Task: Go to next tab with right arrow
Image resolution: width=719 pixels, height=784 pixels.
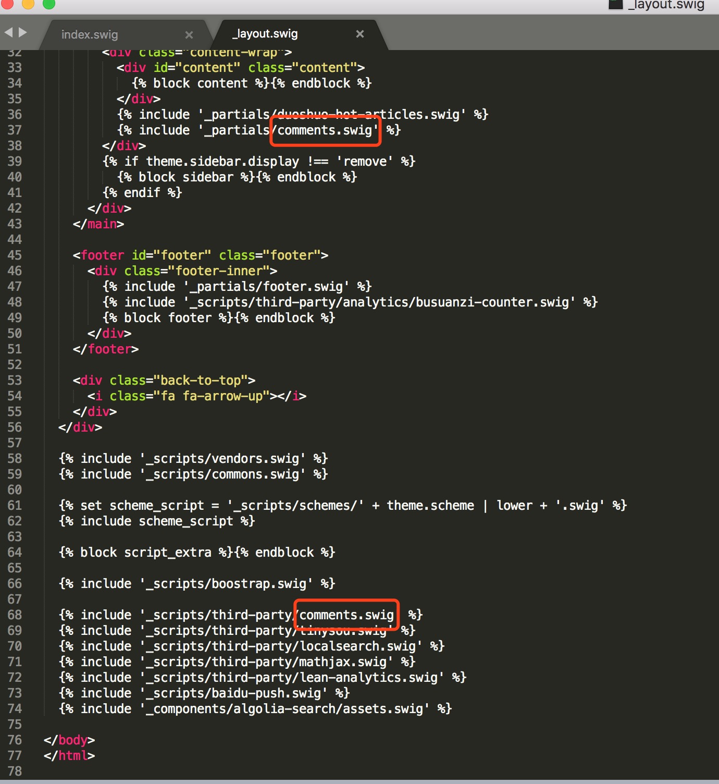Action: click(x=22, y=32)
